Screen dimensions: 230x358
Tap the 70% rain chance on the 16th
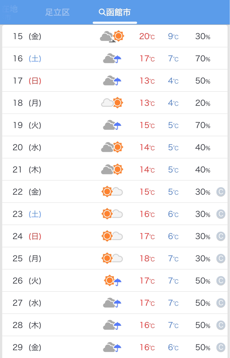203,59
